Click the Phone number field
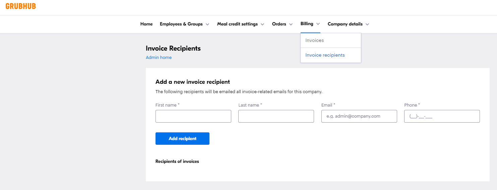 point(442,116)
